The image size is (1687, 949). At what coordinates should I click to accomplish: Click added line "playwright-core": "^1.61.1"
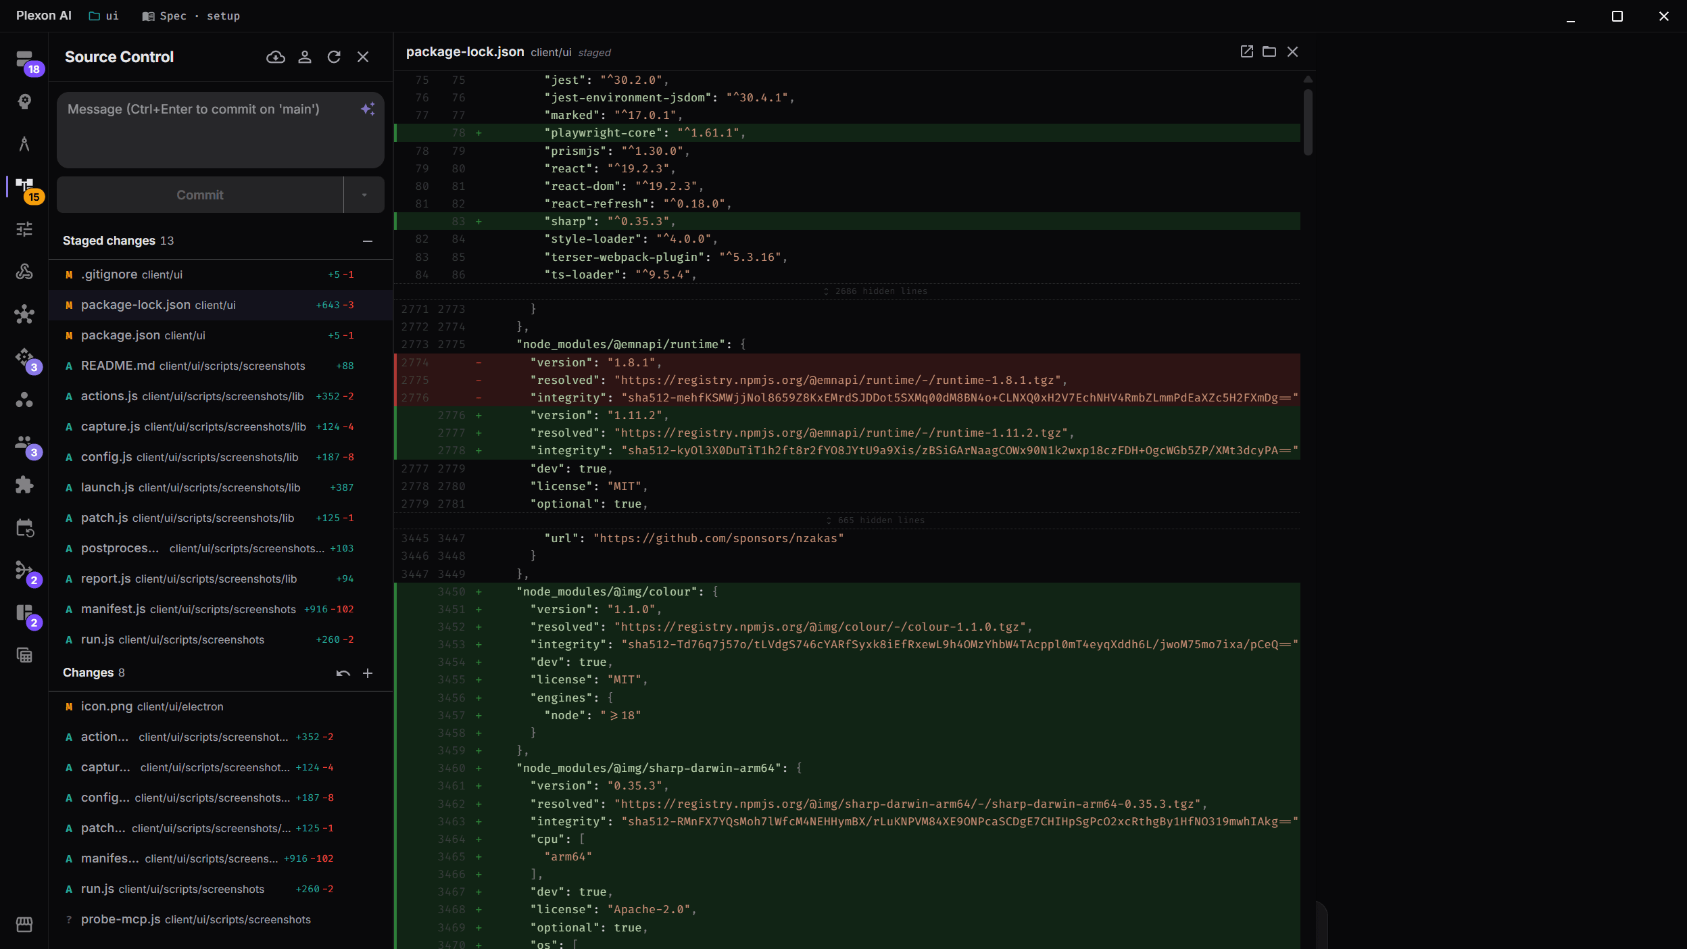pos(847,132)
